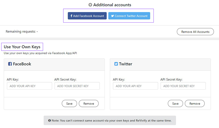Select the Use Your Own Keys heading
Viewport: 219px width, 128px height.
coord(22,47)
